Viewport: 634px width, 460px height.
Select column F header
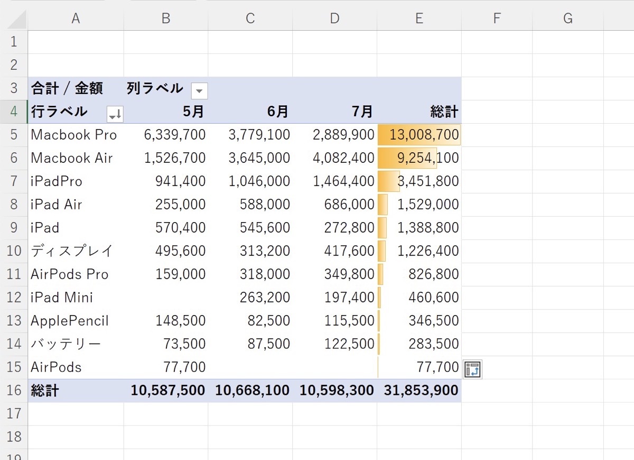pos(497,19)
